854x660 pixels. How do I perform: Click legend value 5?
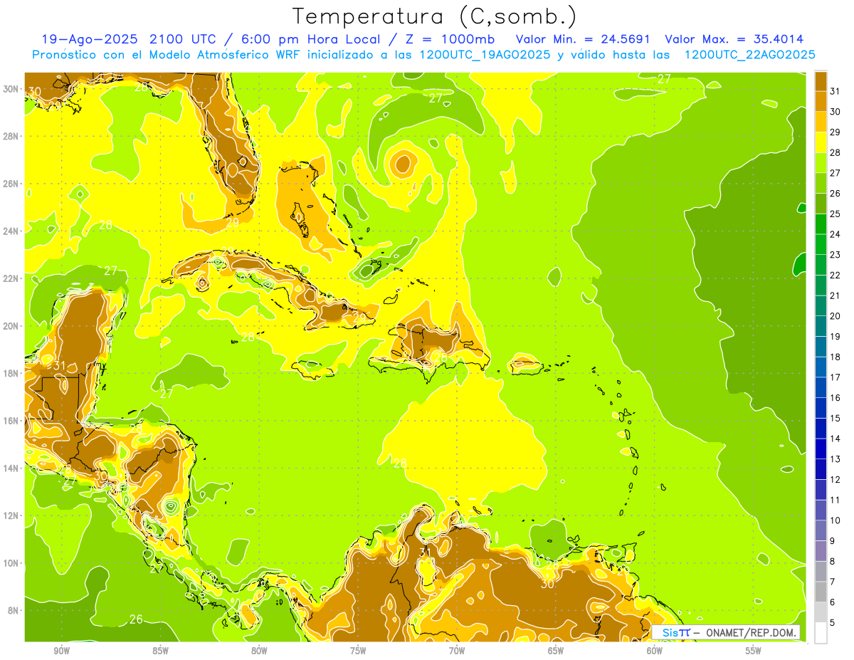(x=833, y=623)
